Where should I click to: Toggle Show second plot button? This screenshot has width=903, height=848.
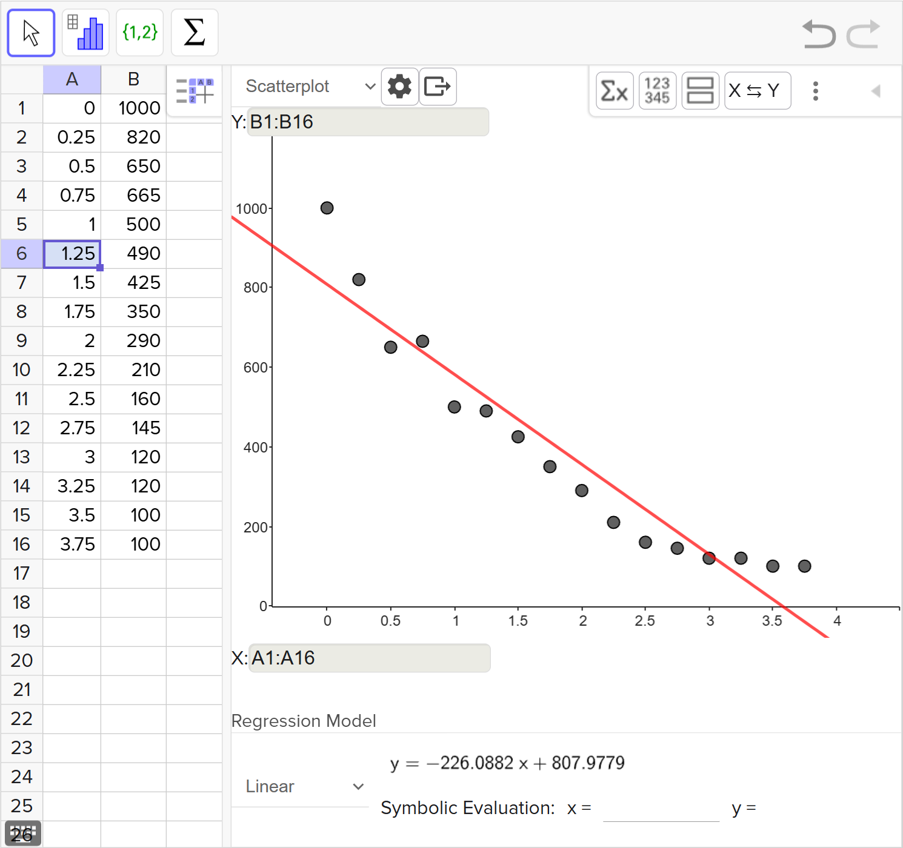(701, 91)
